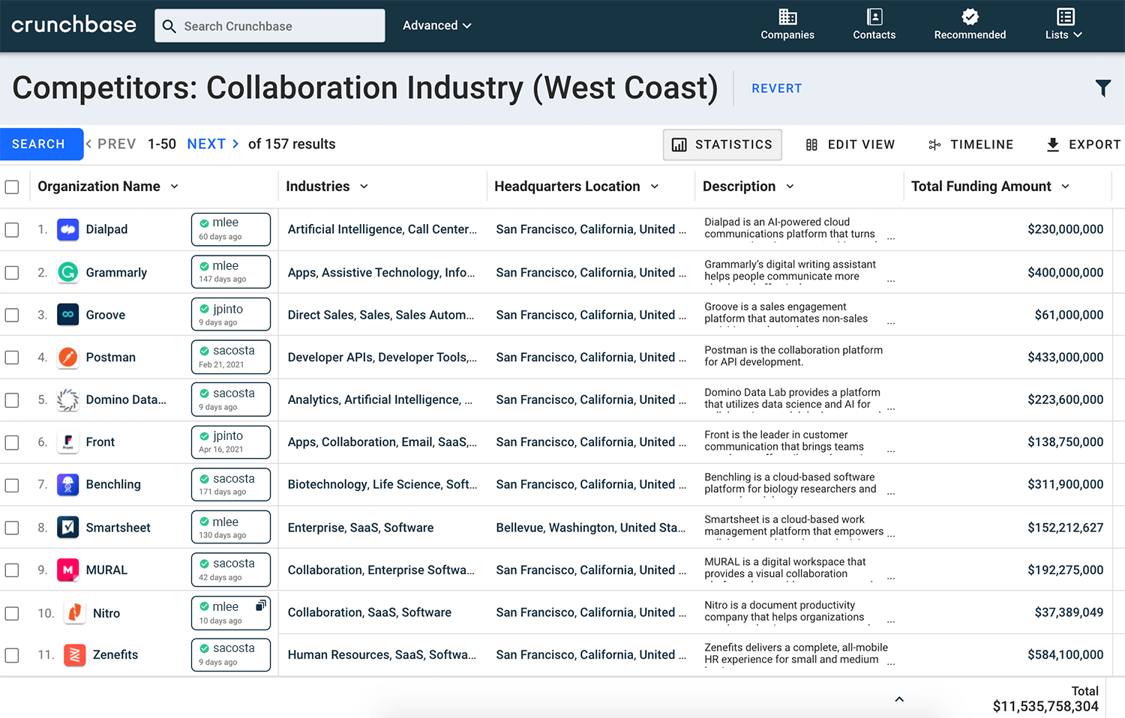The width and height of the screenshot is (1125, 718).
Task: Check the Grammarly row checkbox
Action: 12,272
